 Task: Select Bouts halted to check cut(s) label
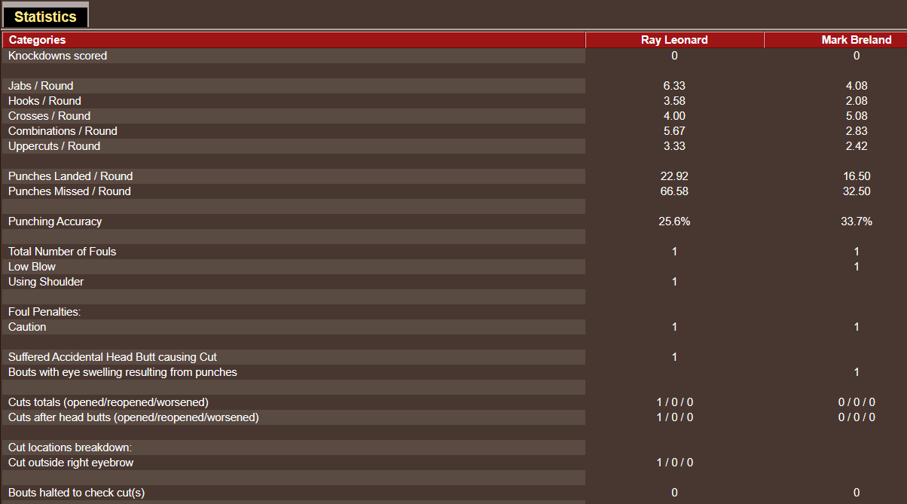click(76, 493)
